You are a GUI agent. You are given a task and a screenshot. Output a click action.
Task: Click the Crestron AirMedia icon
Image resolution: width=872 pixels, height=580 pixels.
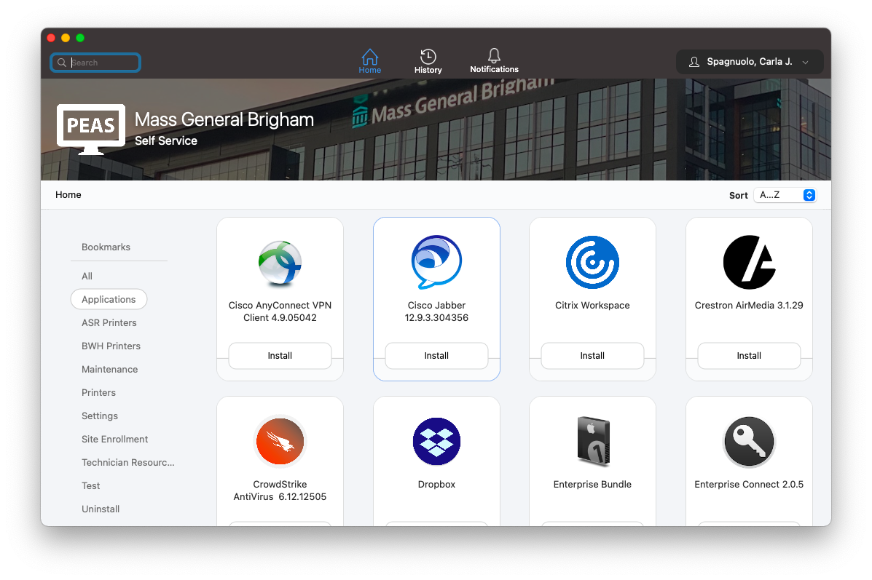coord(749,263)
